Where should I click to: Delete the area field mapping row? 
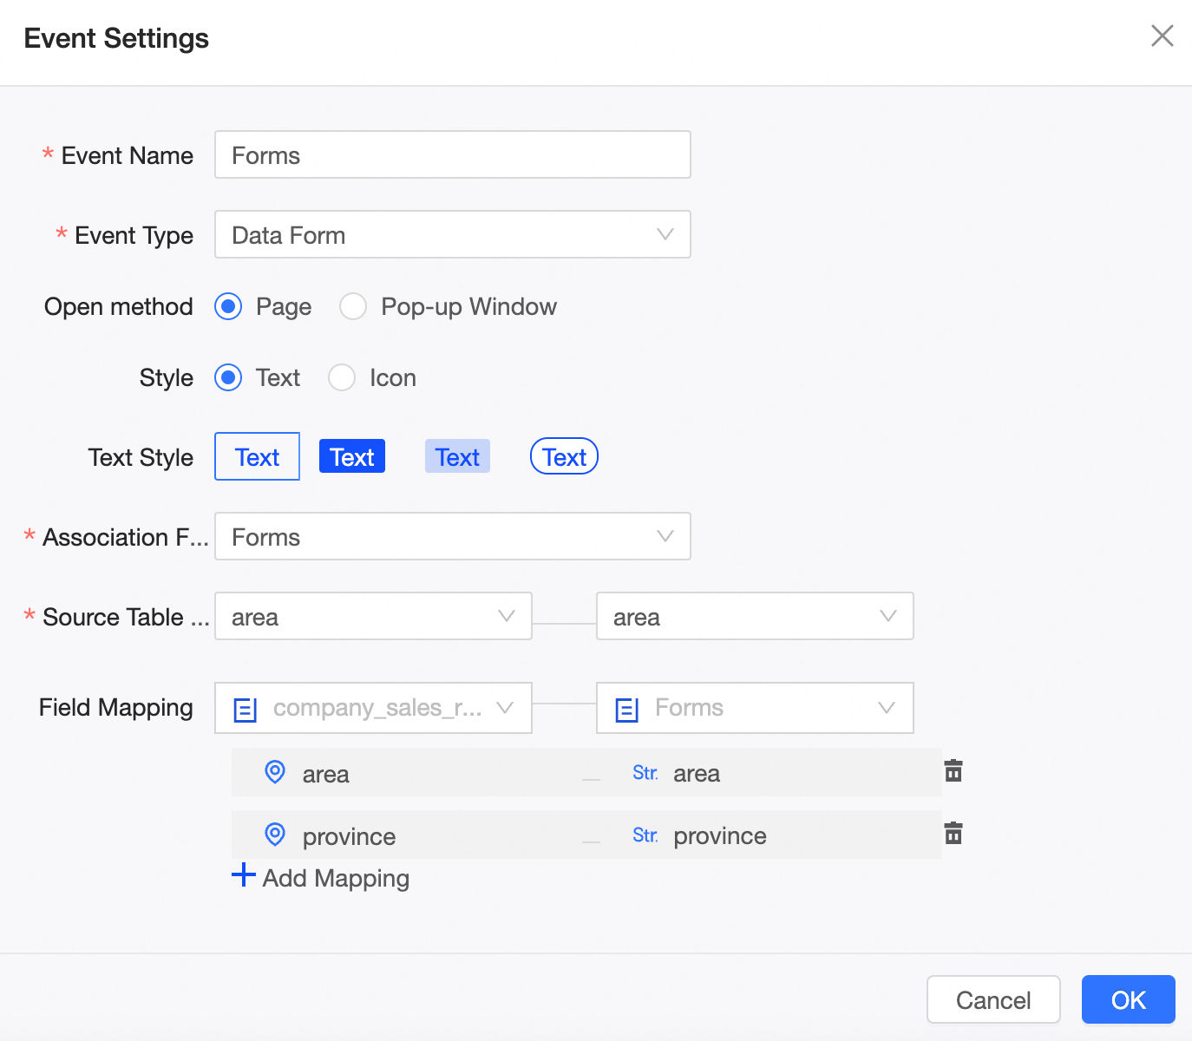pos(953,771)
